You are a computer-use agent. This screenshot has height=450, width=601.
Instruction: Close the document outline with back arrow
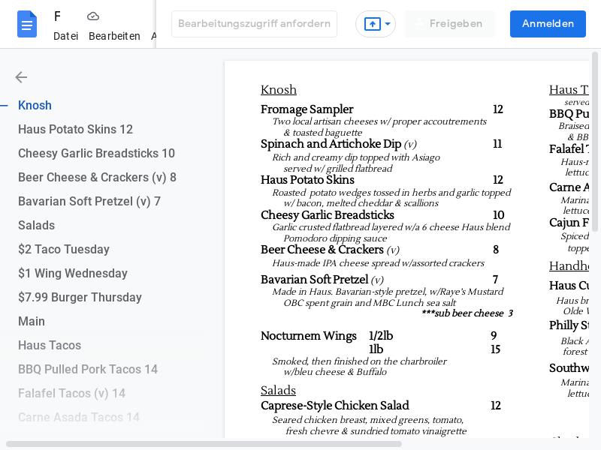(x=21, y=77)
